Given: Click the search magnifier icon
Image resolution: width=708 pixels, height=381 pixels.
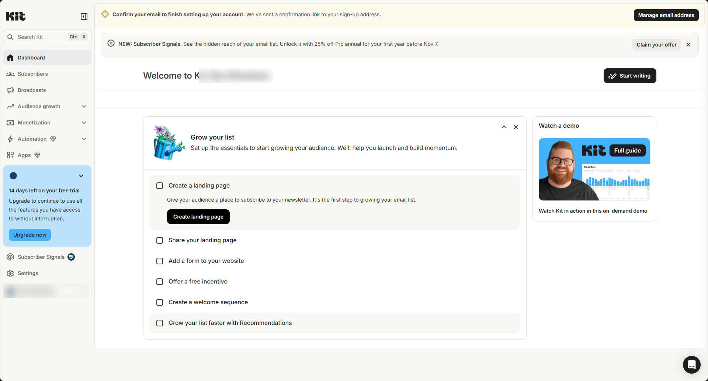Looking at the screenshot, I should click(x=10, y=37).
